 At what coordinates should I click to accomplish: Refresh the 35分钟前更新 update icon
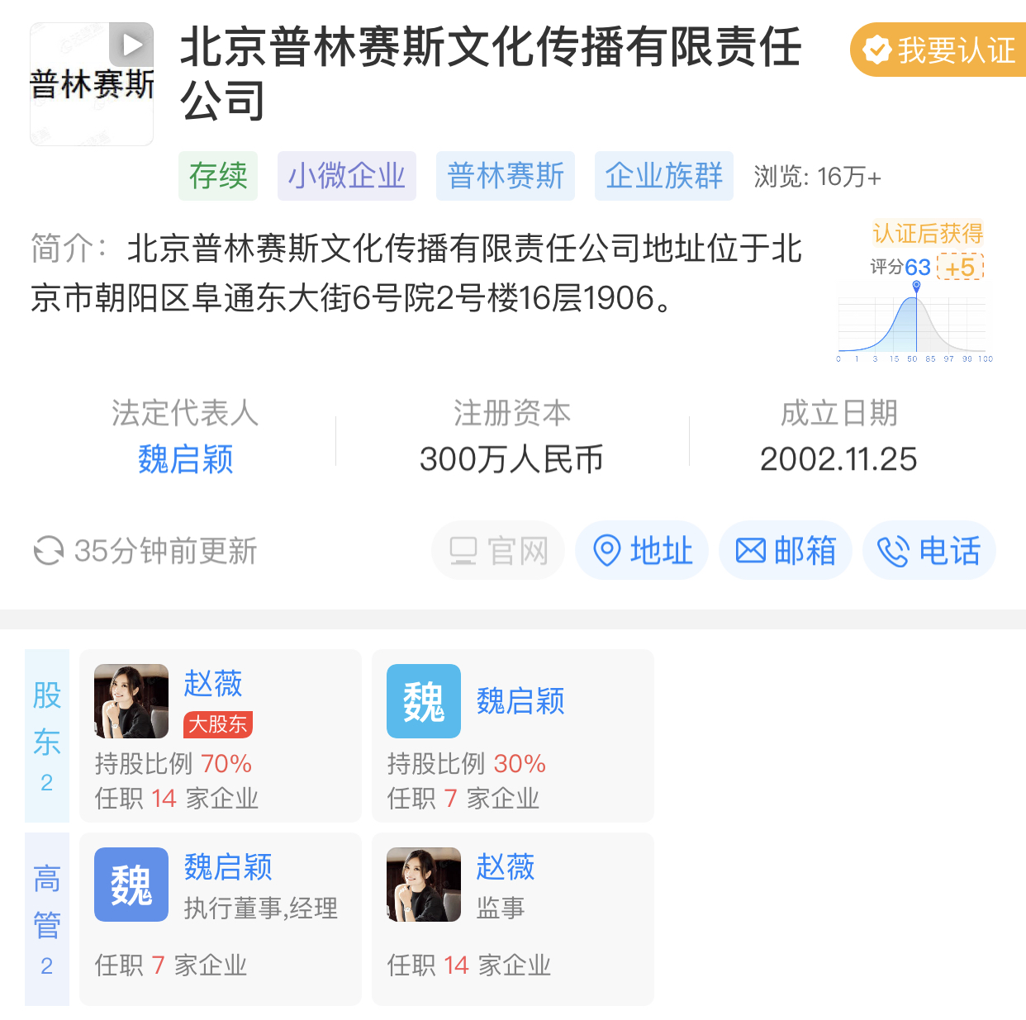click(48, 551)
